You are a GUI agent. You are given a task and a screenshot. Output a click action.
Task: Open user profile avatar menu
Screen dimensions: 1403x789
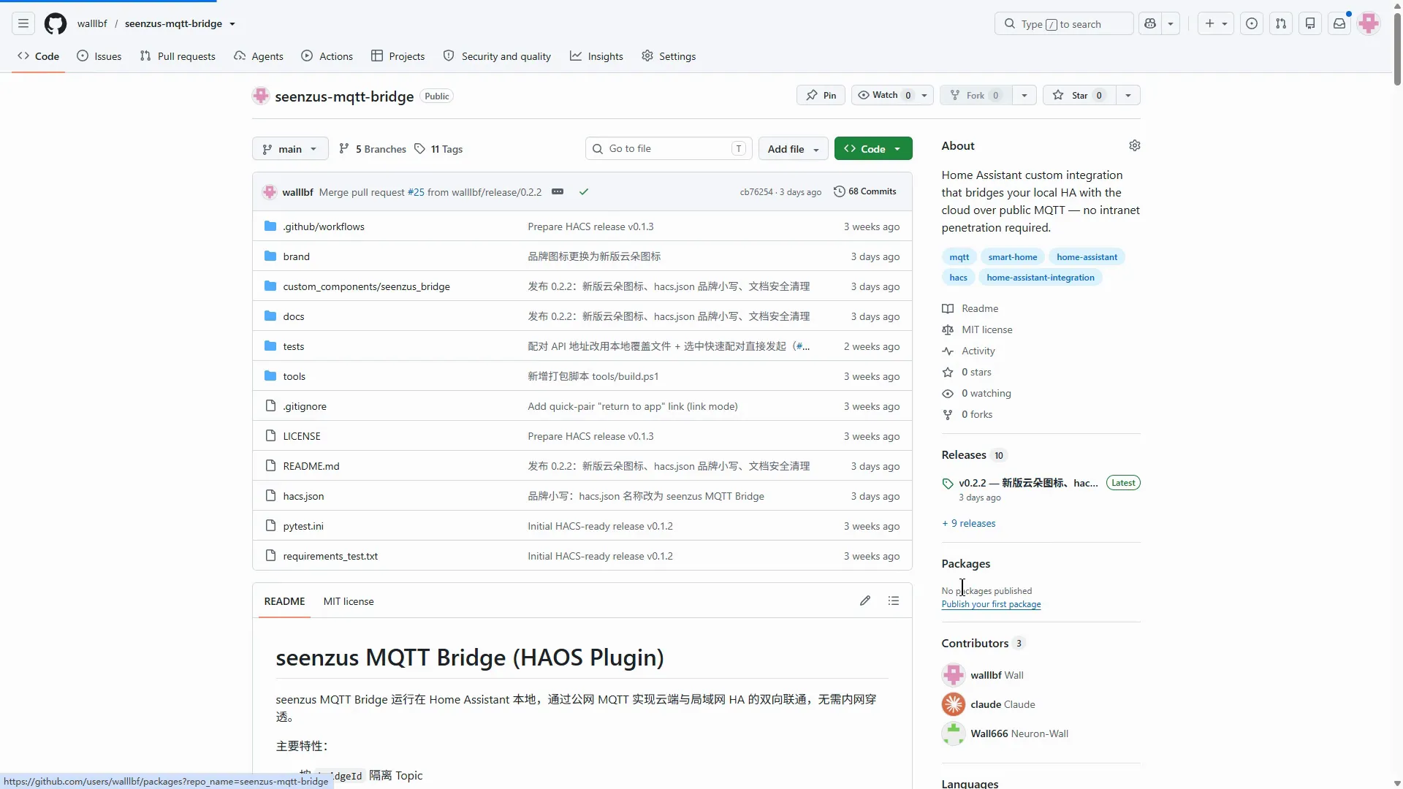(x=1369, y=23)
